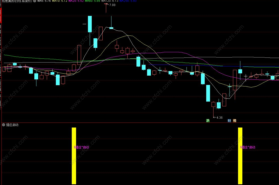Click the blue MA250: 5.93 label
Screen dimensions: 279x185
pos(128,1)
